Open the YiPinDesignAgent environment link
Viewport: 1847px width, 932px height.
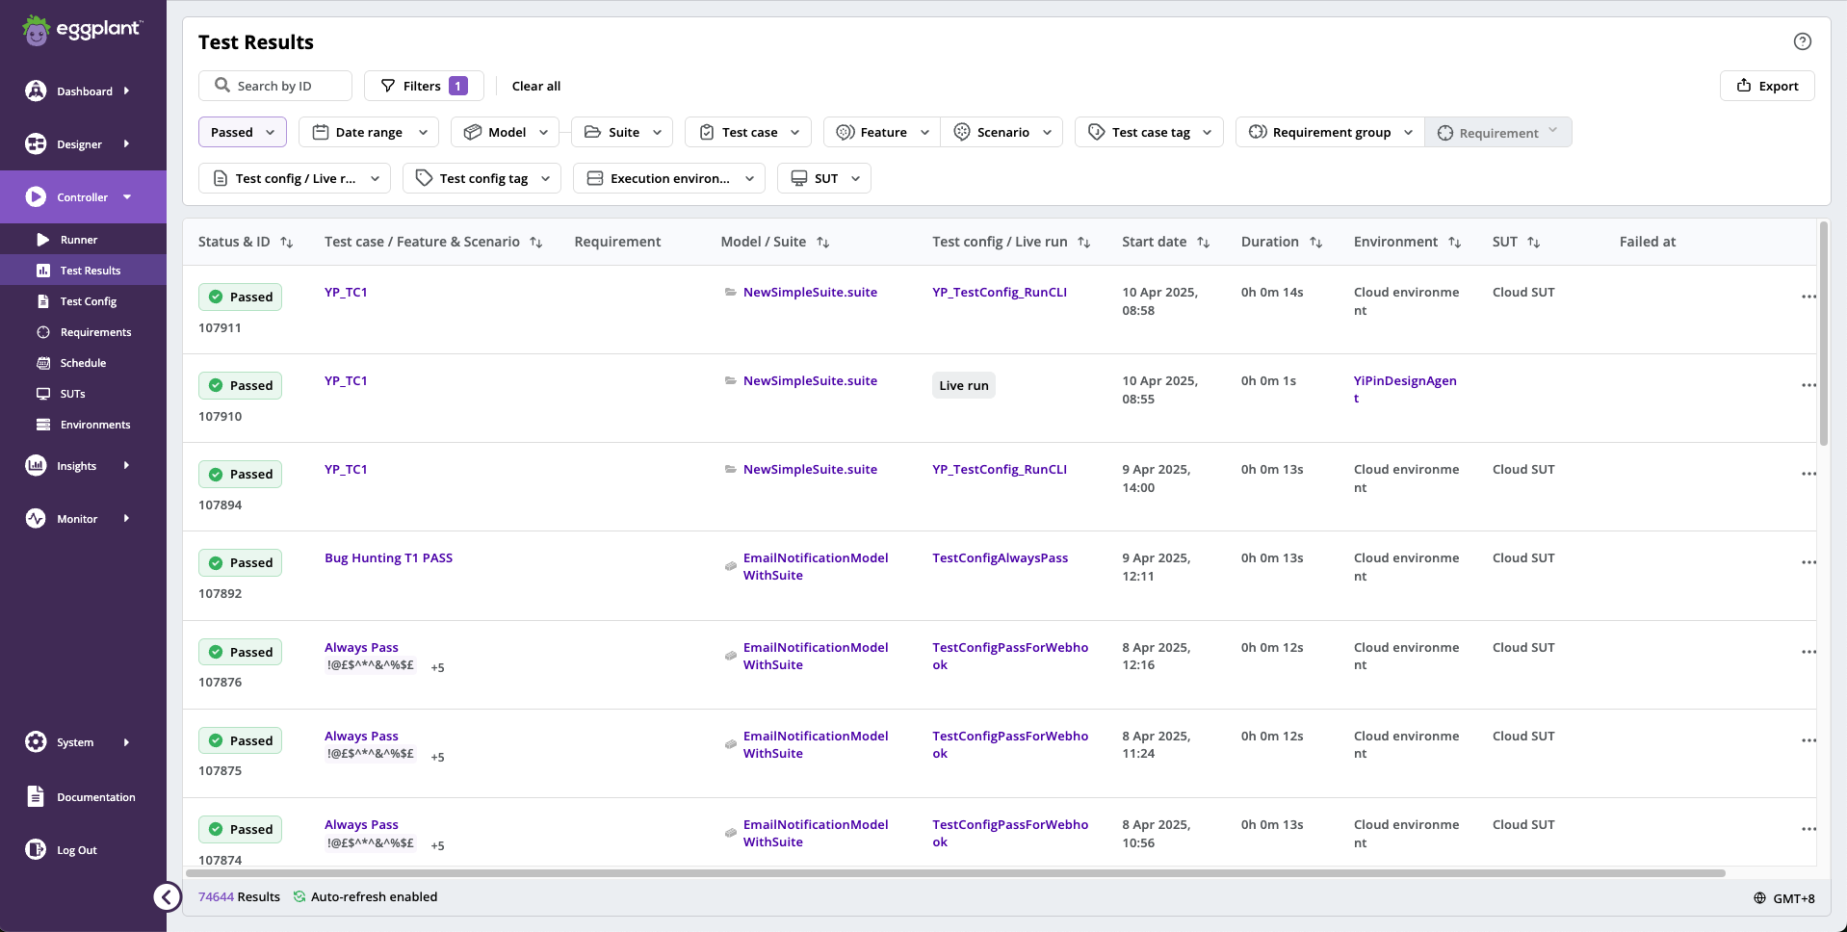1405,389
